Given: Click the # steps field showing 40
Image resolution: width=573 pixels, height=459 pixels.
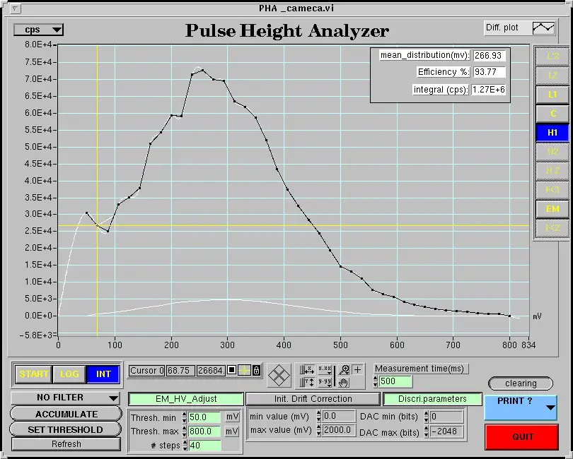Looking at the screenshot, I should tap(204, 445).
